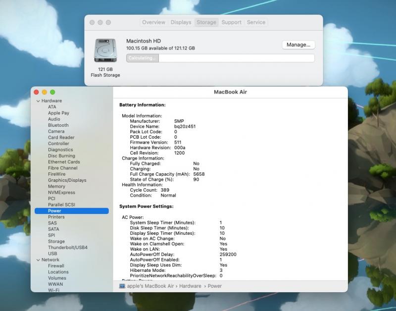This screenshot has height=311, width=396.
Task: Select the highlighted Power item
Action: pos(72,210)
